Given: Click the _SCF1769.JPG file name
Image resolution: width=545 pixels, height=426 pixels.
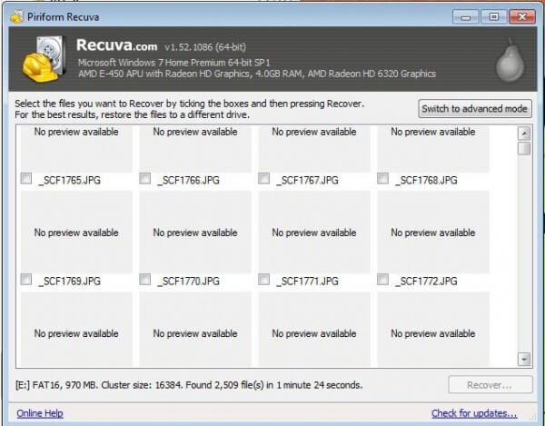Looking at the screenshot, I should pyautogui.click(x=70, y=281).
